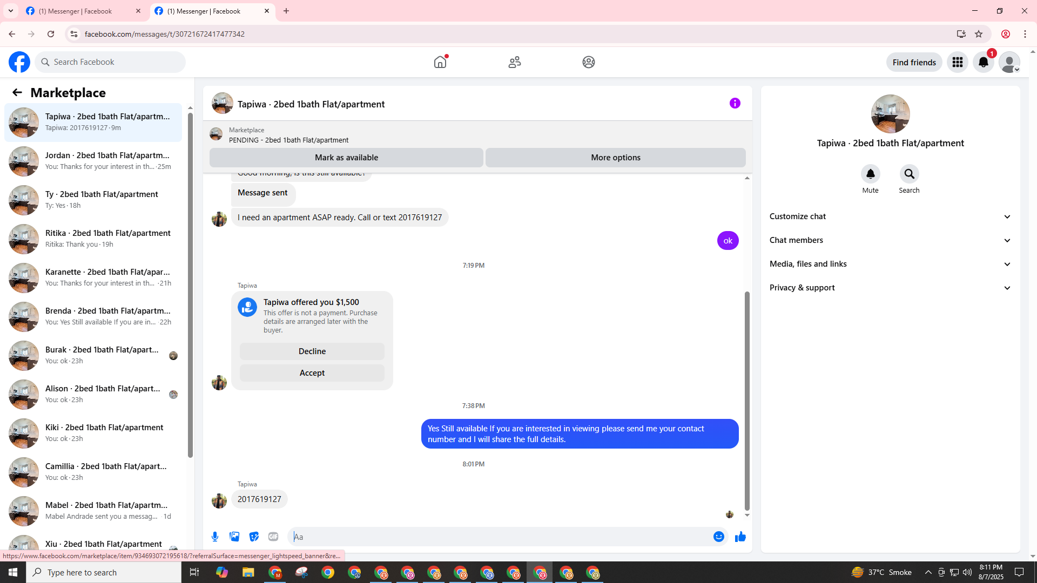Image resolution: width=1037 pixels, height=583 pixels.
Task: Open Chrome tab search dropdown
Action: coord(10,11)
